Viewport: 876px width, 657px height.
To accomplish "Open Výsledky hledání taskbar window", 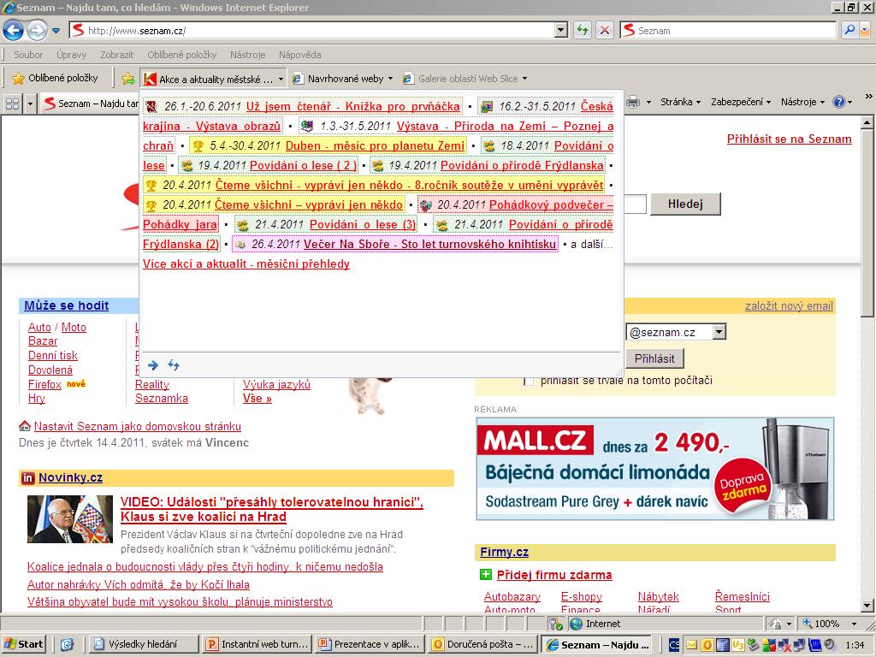I will [144, 644].
